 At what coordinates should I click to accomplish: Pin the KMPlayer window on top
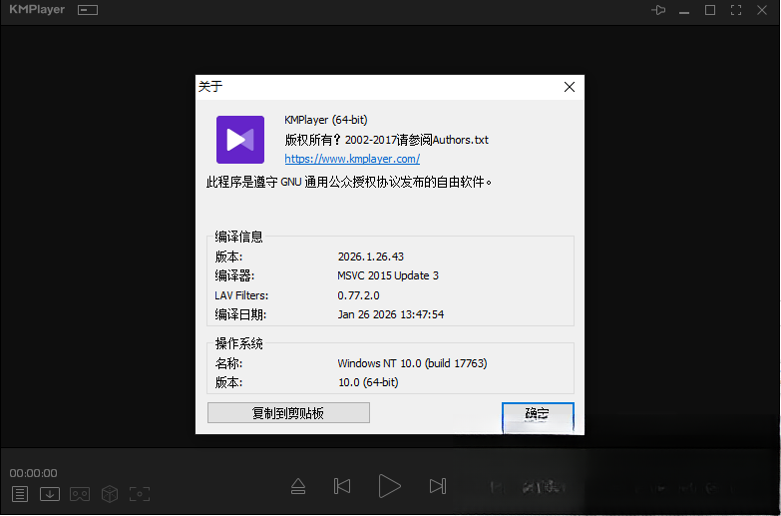pos(658,10)
